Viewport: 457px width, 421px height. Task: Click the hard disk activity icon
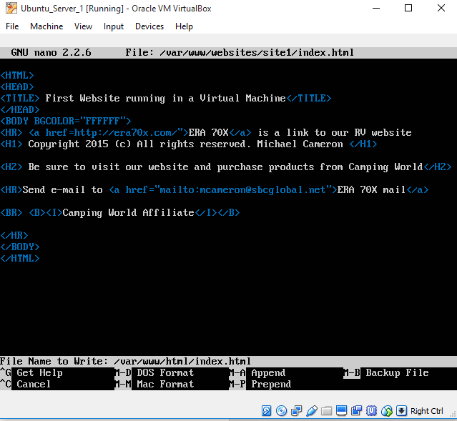click(x=266, y=411)
